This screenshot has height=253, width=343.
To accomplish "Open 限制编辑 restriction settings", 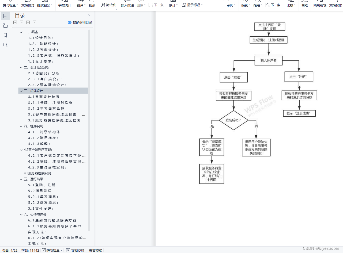I will (319, 5).
